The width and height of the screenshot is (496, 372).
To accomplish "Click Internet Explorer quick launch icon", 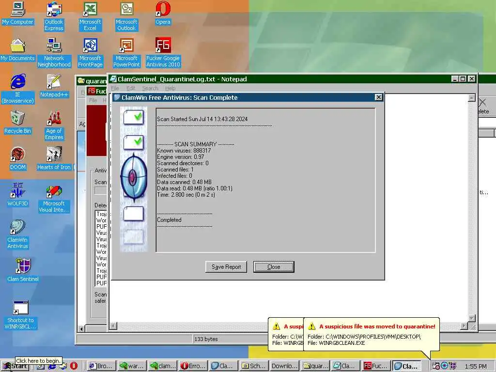I will pyautogui.click(x=52, y=366).
